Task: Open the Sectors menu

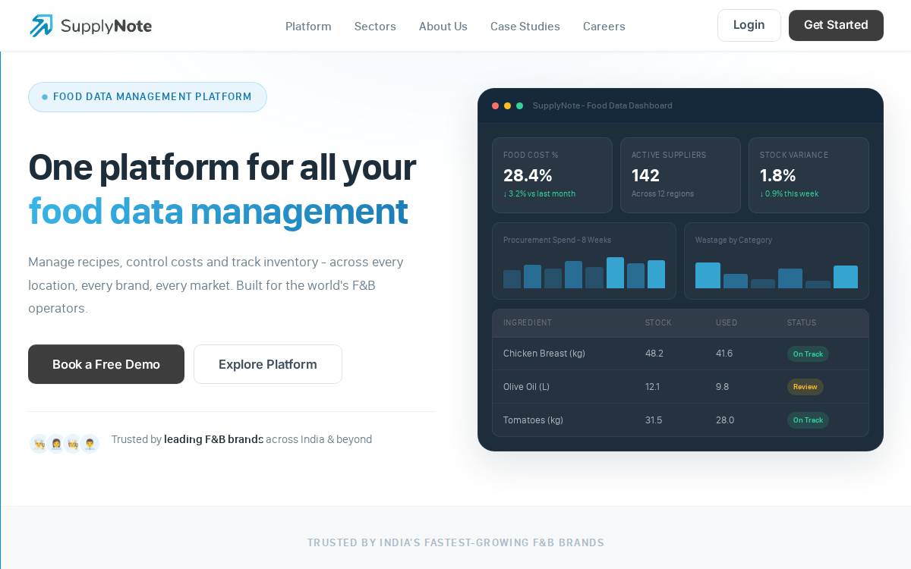Action: (375, 27)
